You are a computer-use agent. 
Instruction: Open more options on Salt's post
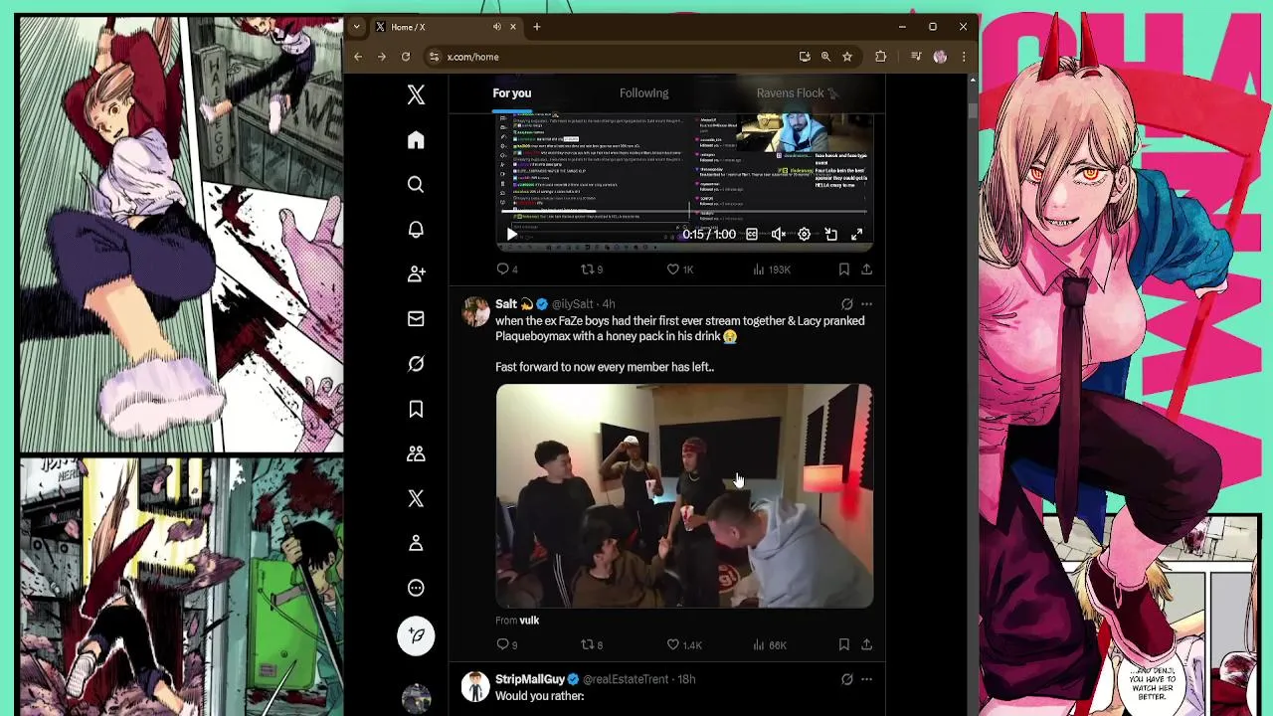[866, 304]
